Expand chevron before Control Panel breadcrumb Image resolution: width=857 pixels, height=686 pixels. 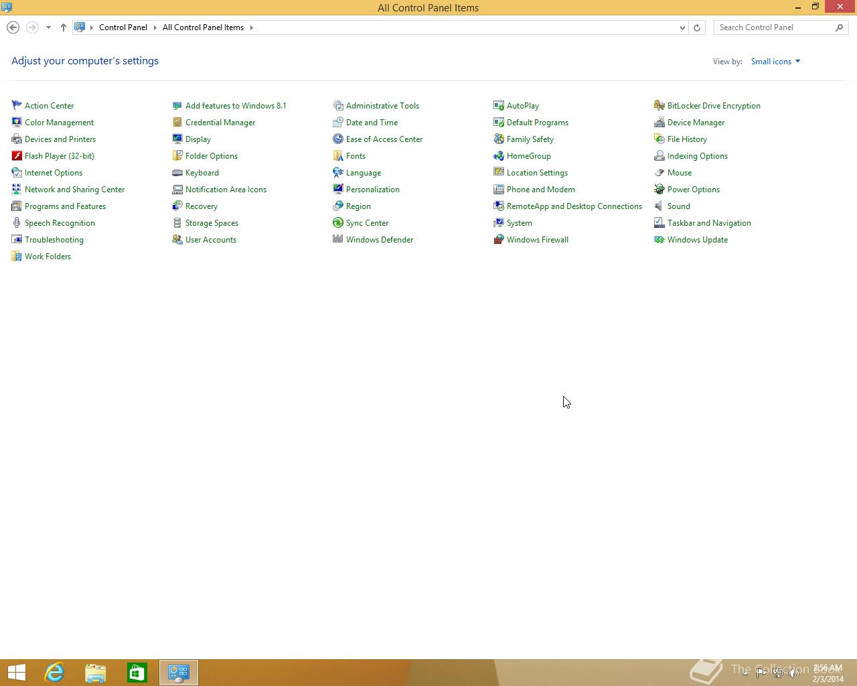point(92,27)
